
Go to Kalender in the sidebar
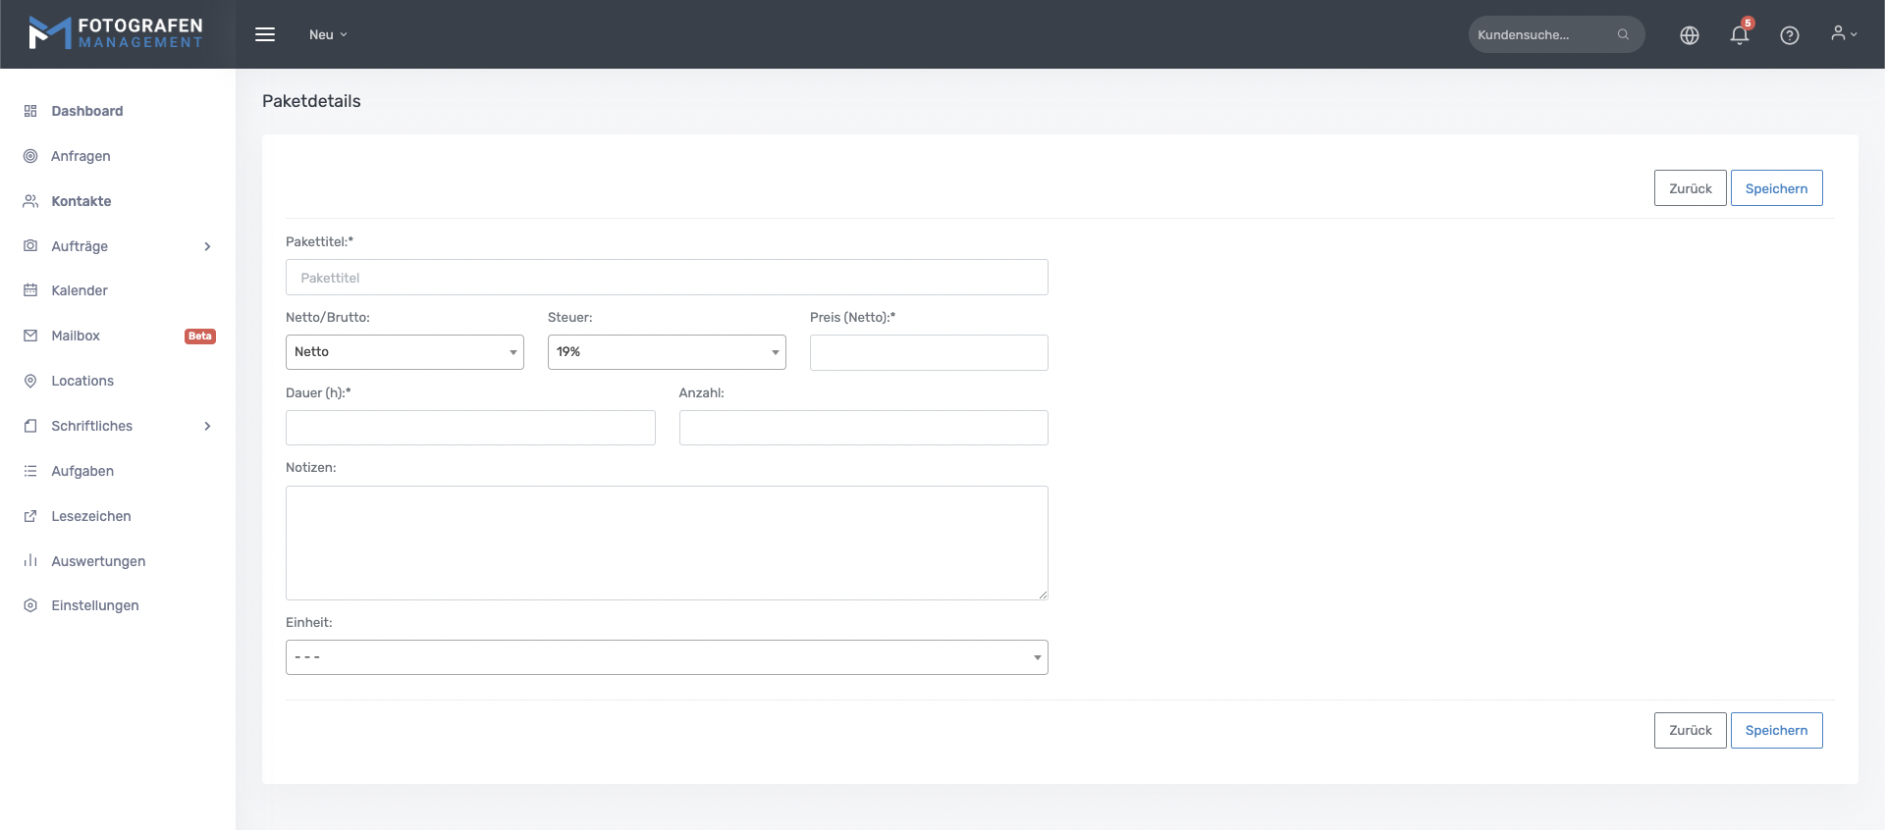coord(80,290)
